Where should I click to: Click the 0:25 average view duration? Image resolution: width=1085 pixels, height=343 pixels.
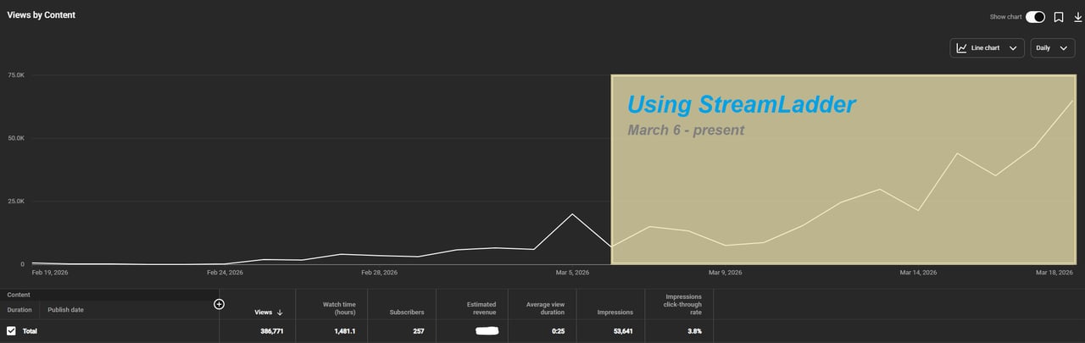tap(559, 331)
